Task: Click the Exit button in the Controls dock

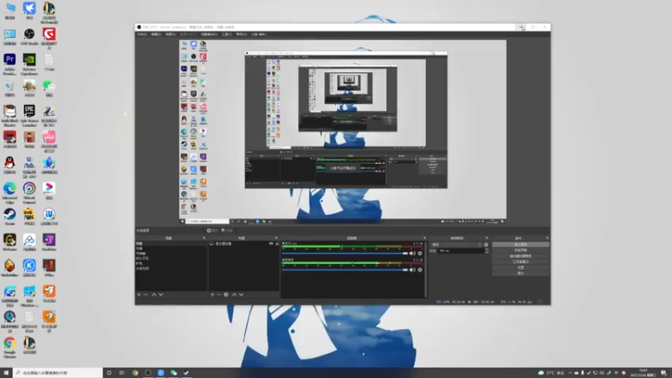Action: point(520,273)
